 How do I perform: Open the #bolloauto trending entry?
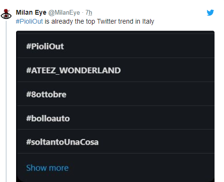tap(116, 118)
